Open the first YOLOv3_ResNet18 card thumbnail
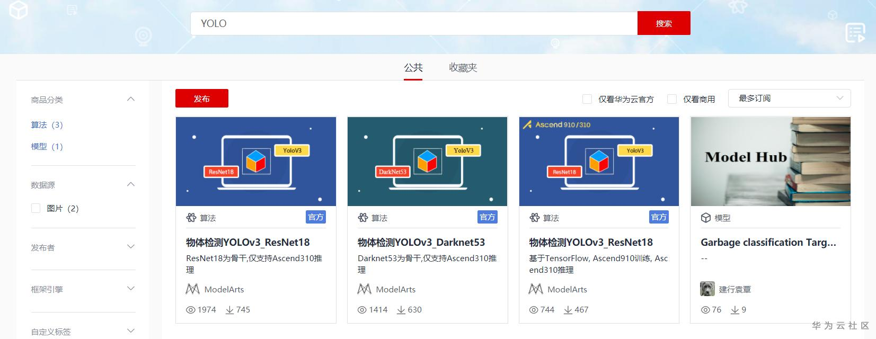876x339 pixels. [x=256, y=162]
